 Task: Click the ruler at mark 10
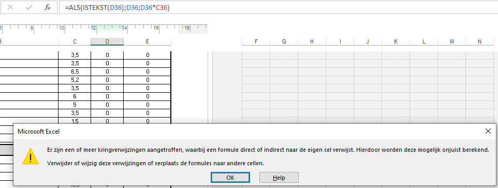point(62,28)
